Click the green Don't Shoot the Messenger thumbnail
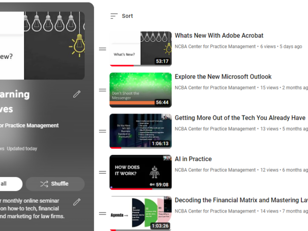308x231 pixels. pyautogui.click(x=140, y=90)
